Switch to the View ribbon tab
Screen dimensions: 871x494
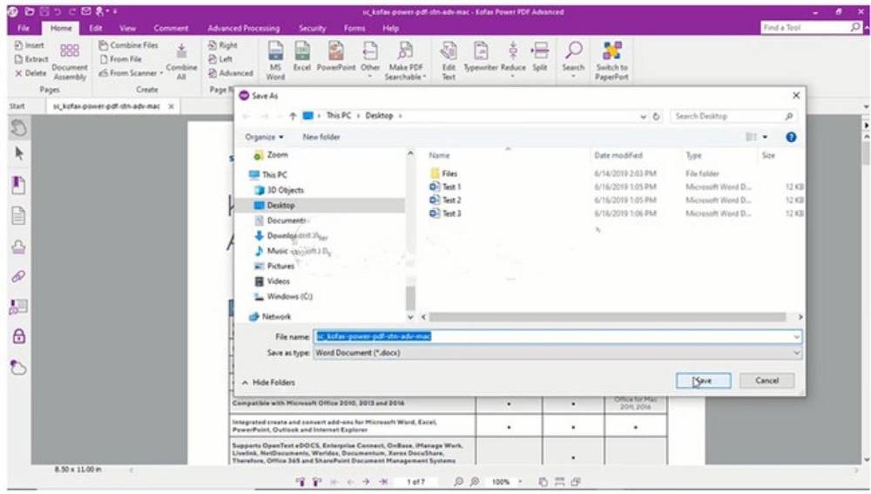pyautogui.click(x=127, y=28)
